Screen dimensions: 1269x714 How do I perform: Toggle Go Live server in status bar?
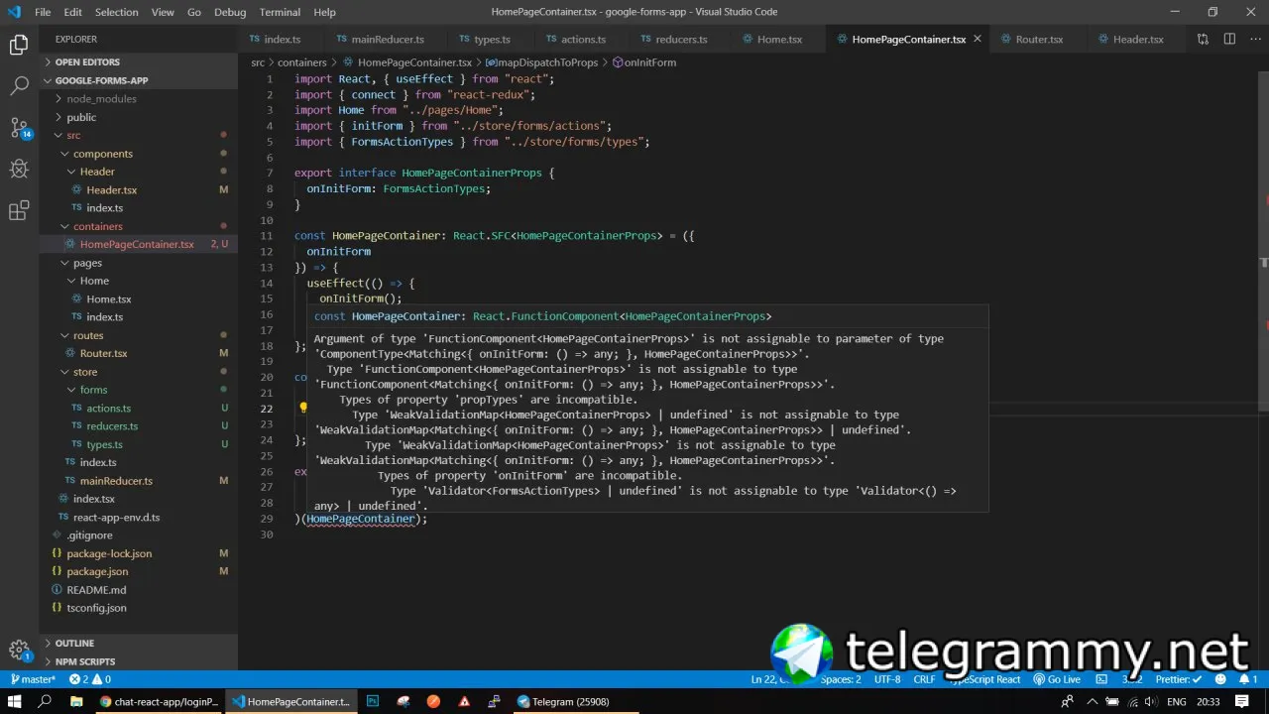1057,679
